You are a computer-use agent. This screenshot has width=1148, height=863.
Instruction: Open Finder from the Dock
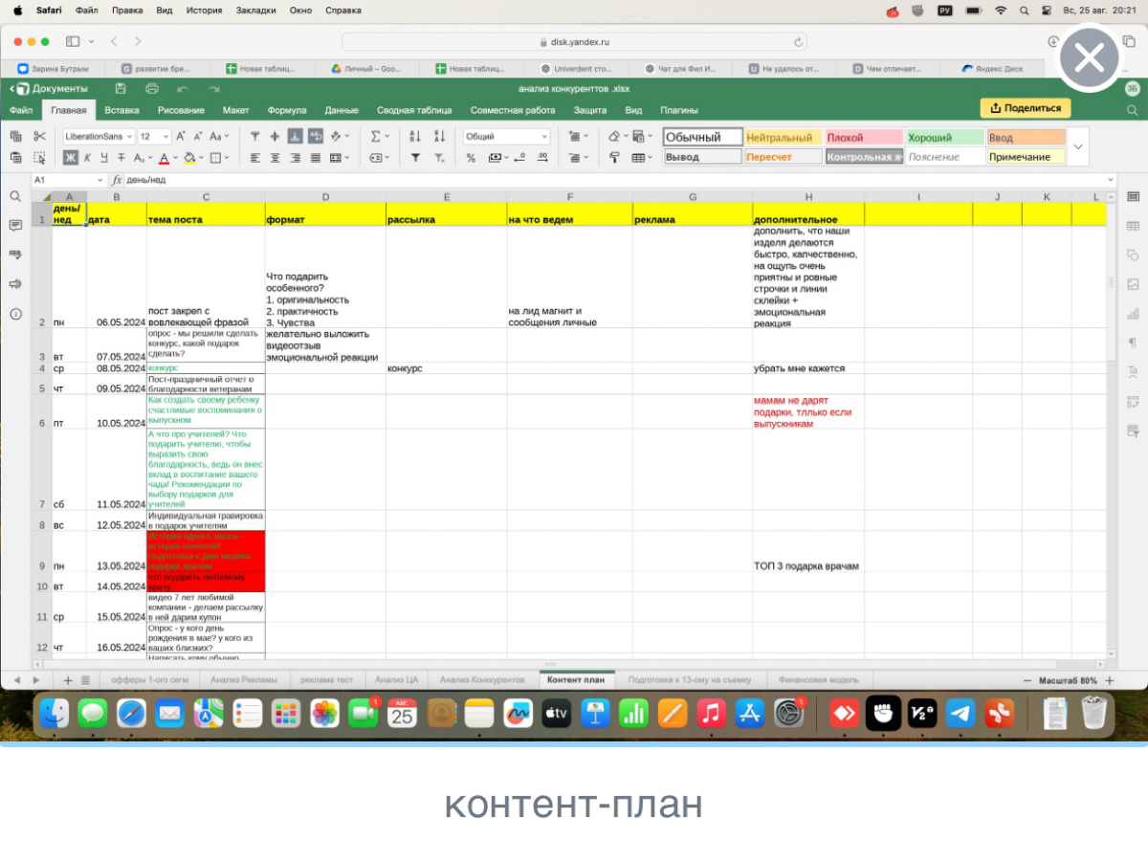coord(54,713)
